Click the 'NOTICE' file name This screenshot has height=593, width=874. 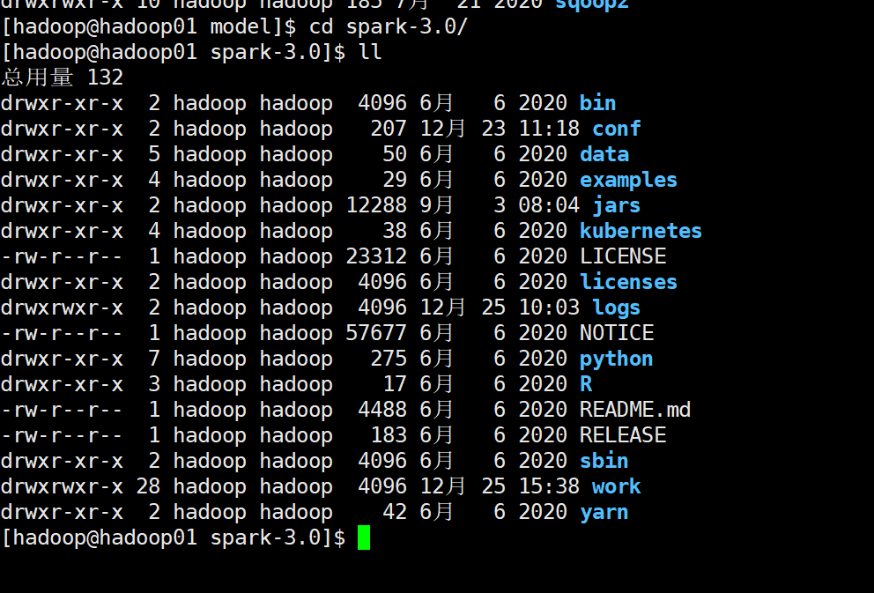click(617, 333)
